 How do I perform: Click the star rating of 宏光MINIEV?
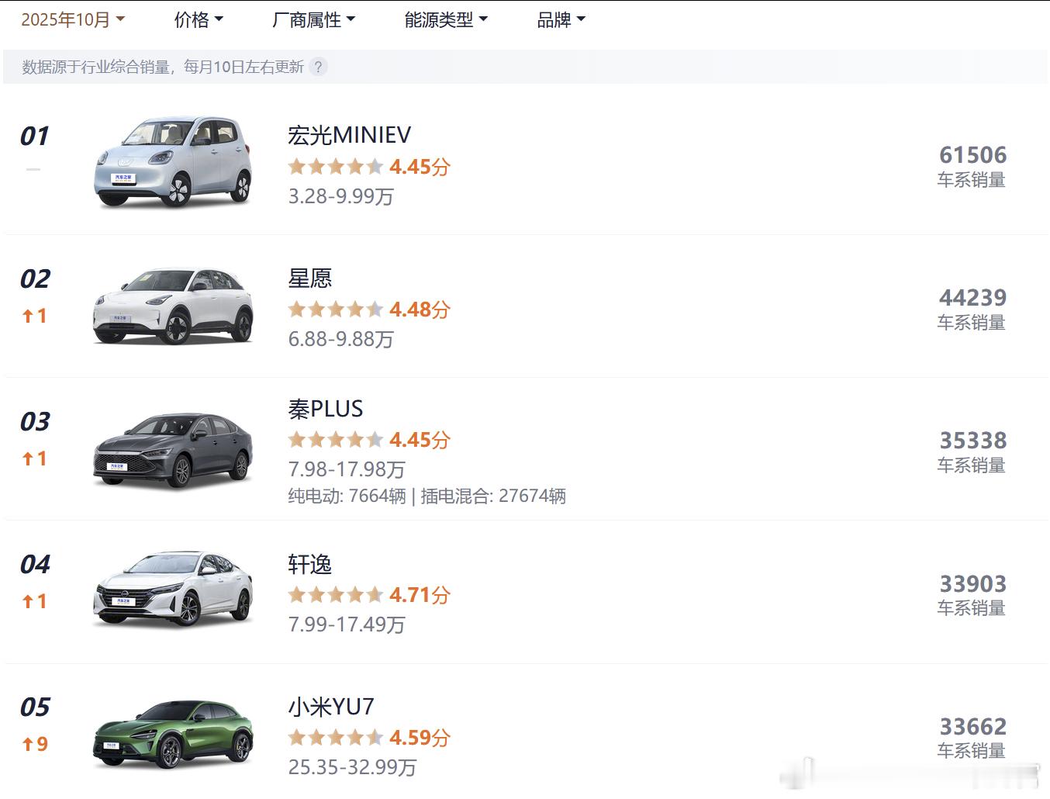click(335, 166)
